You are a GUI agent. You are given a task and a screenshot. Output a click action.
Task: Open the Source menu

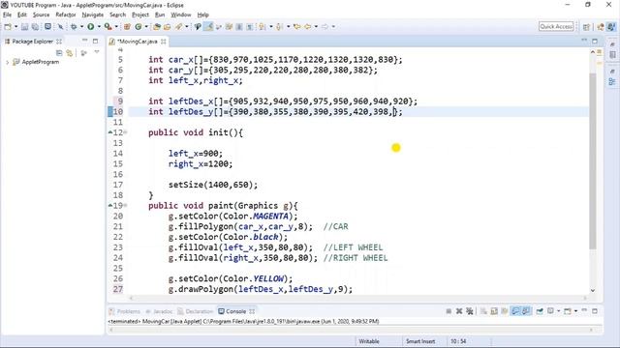[x=41, y=14]
